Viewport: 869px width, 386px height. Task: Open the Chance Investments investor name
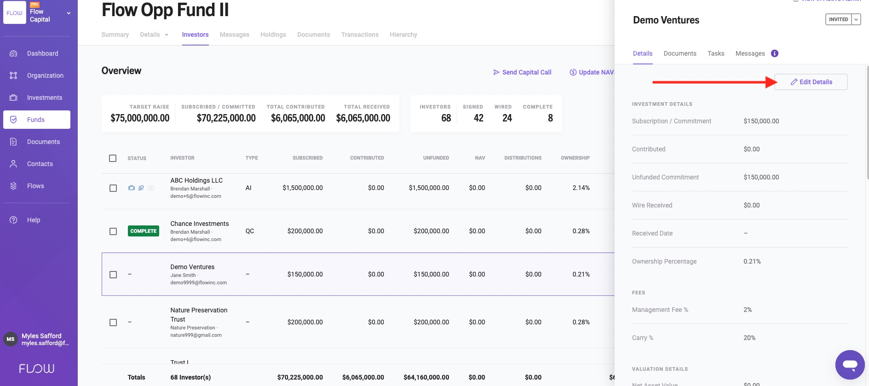200,224
